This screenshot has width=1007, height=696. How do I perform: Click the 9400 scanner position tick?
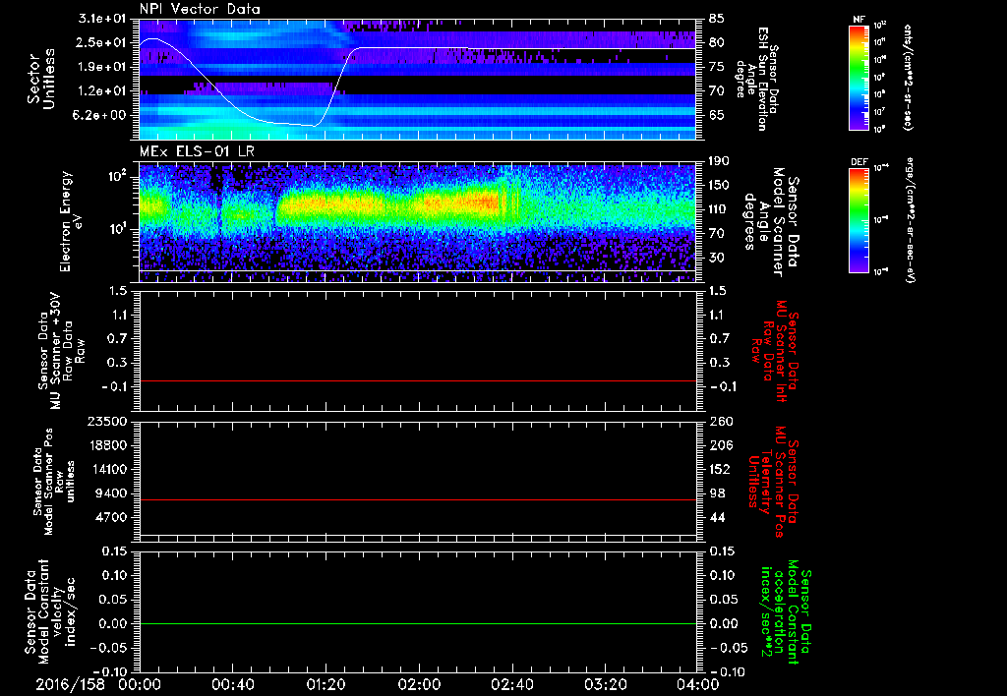(x=110, y=493)
